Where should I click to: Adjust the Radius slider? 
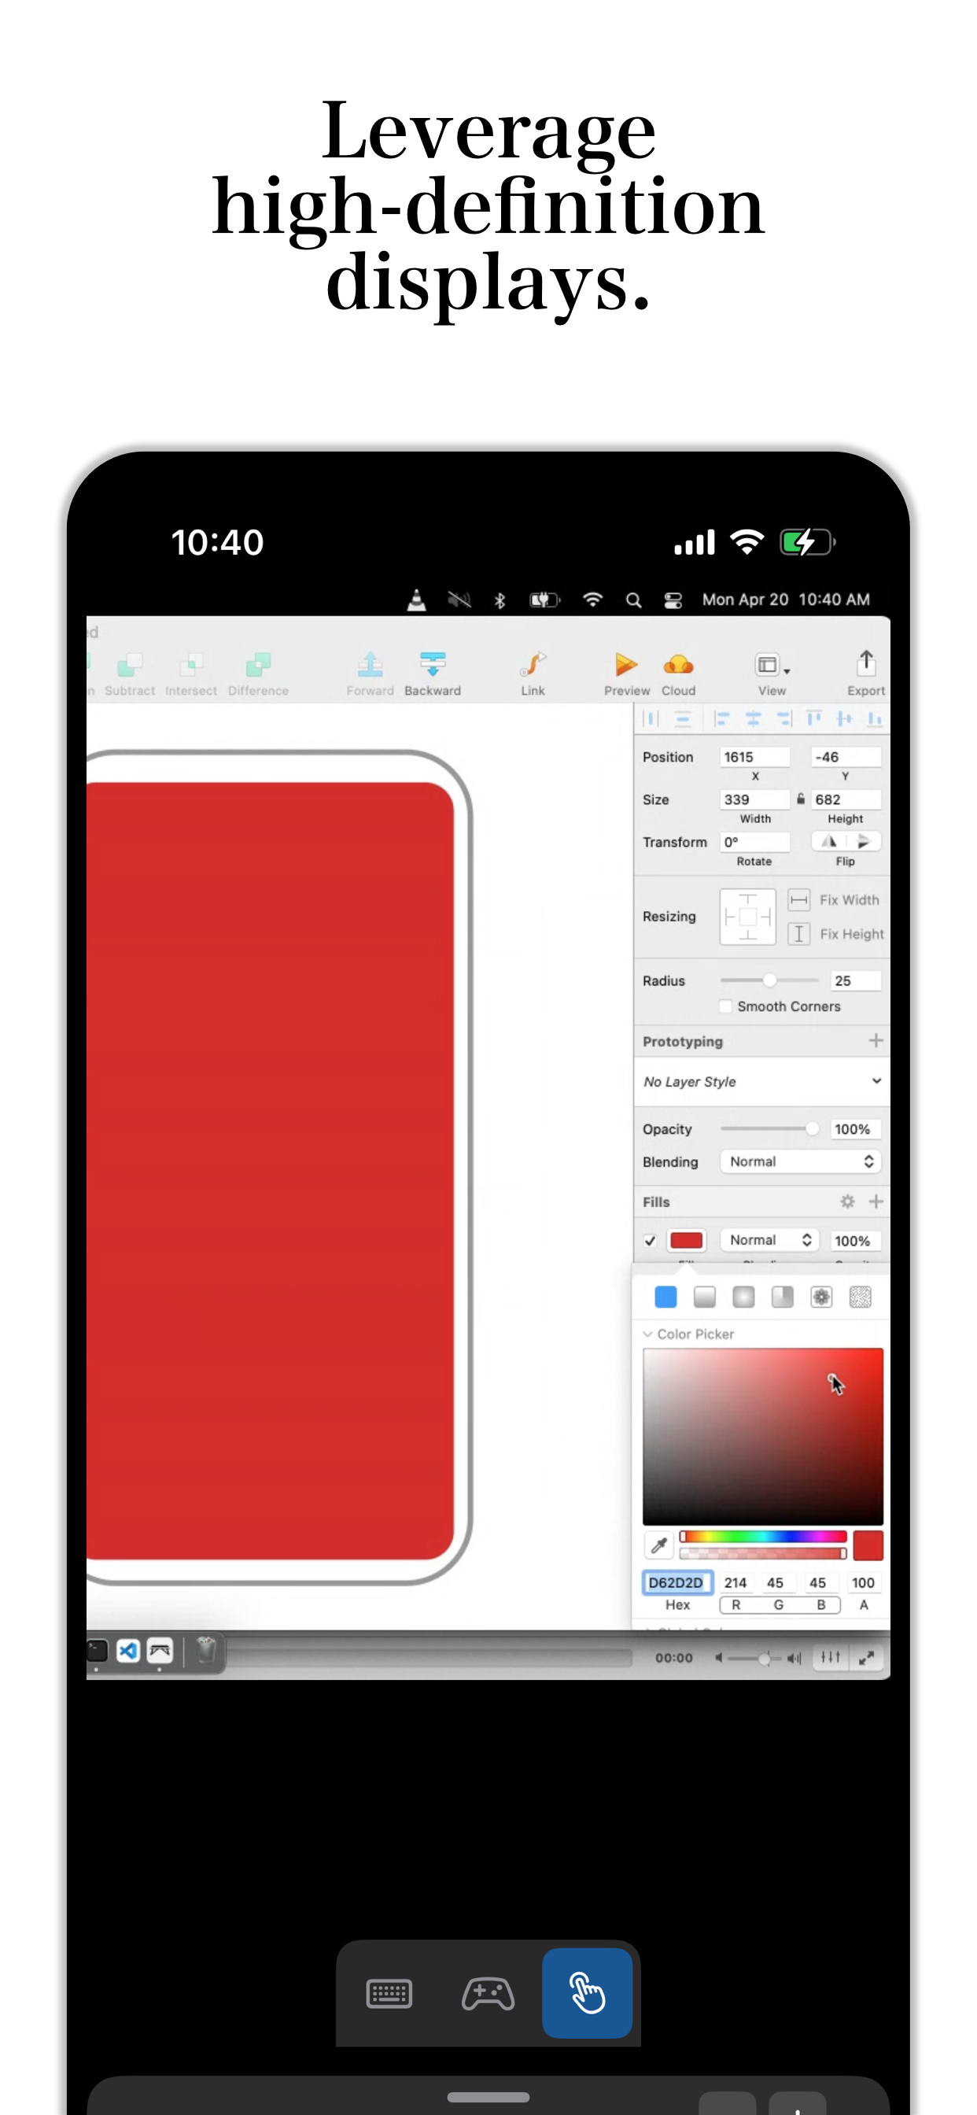(769, 980)
